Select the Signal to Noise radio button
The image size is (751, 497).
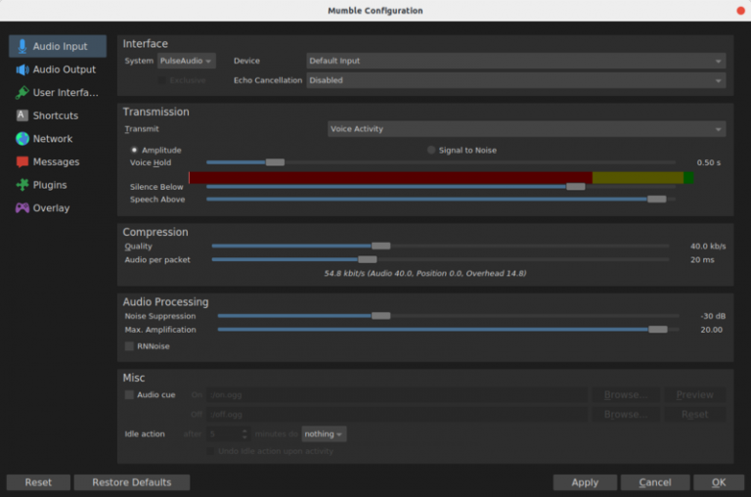coord(431,150)
